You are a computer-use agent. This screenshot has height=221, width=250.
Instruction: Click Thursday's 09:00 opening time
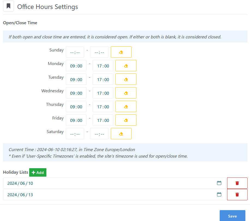coord(76,106)
